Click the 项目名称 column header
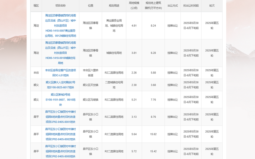Viewport: 255px width, 159px height. tap(61, 5)
